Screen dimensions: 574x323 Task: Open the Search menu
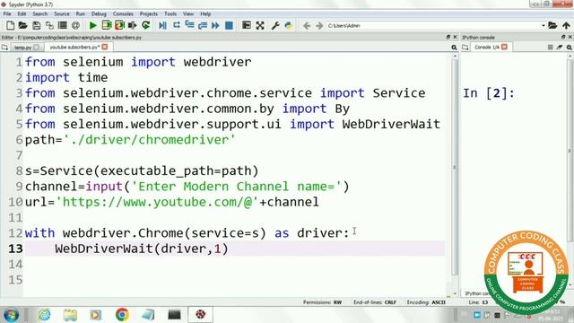39,14
